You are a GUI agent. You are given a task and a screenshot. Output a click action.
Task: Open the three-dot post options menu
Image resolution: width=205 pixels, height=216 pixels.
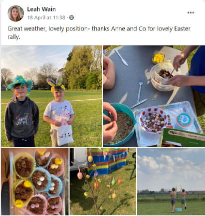coord(191,12)
